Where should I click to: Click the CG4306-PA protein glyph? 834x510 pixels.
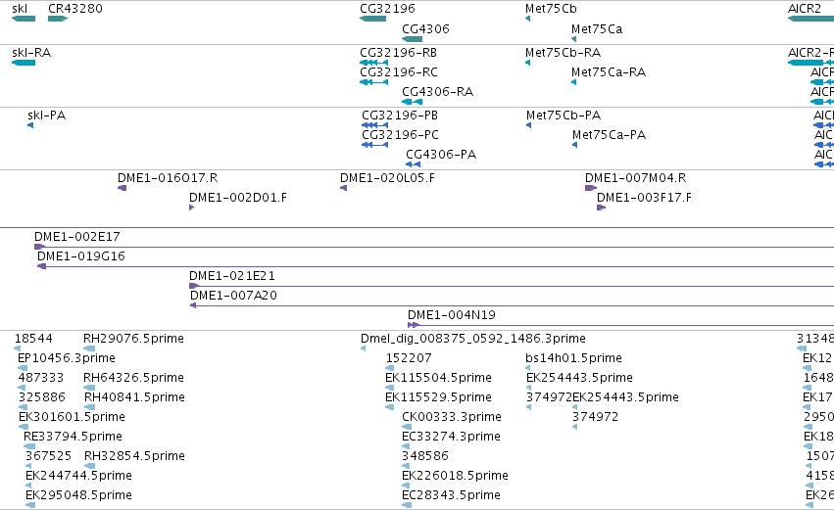point(414,164)
